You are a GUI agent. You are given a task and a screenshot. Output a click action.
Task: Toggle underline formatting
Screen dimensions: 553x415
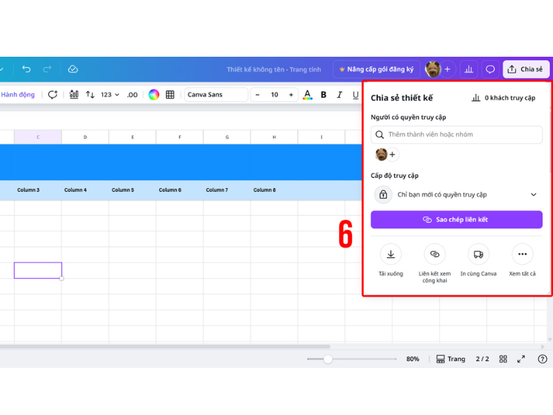click(355, 94)
